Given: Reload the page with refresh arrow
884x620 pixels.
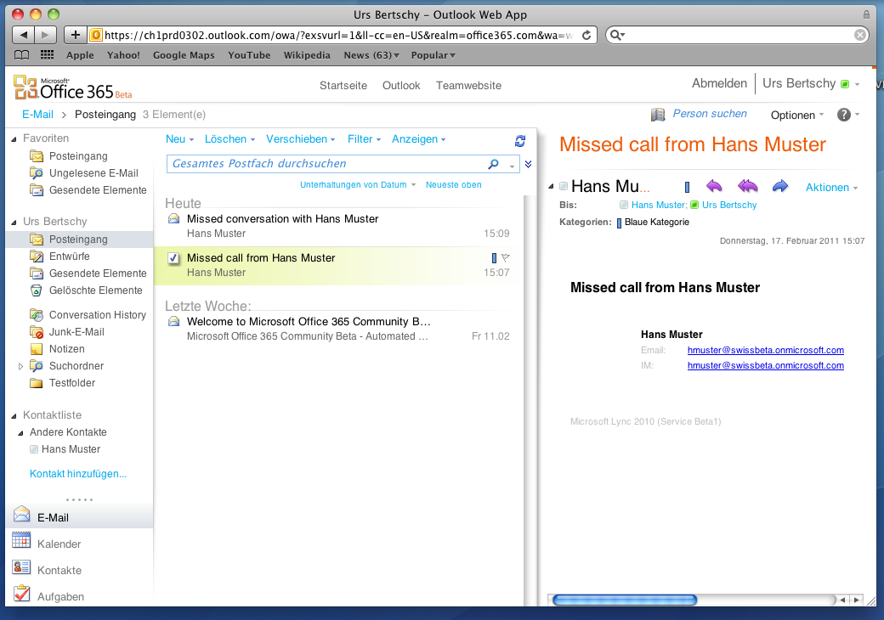Looking at the screenshot, I should pyautogui.click(x=586, y=35).
